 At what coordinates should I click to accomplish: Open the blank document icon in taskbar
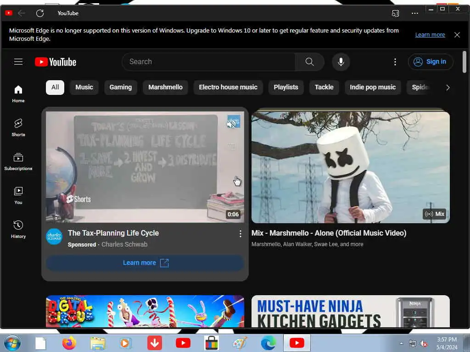(x=40, y=343)
